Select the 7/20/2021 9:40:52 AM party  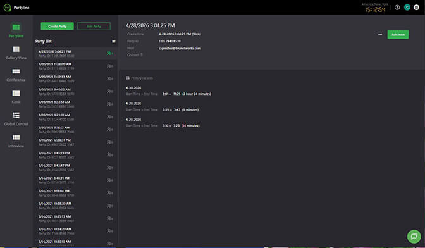point(76,91)
